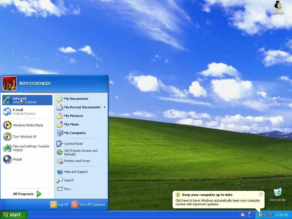Click the Log Off text
This screenshot has width=292, height=219.
(x=63, y=204)
